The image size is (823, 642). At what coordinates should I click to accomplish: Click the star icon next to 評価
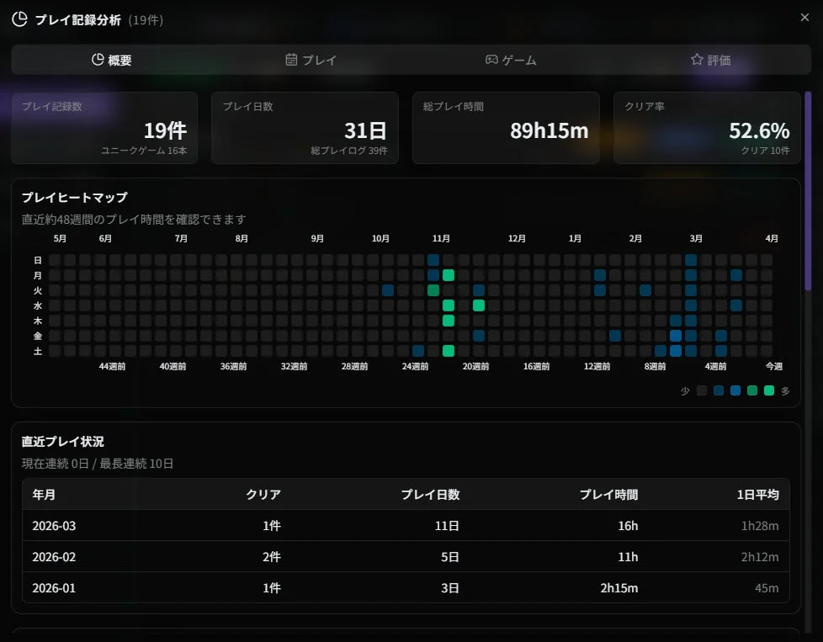coord(696,59)
